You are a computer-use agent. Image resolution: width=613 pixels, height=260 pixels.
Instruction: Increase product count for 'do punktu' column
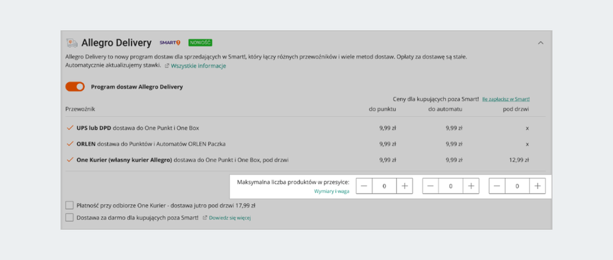click(404, 186)
